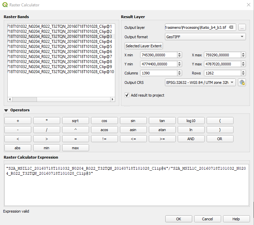Insert the not-equal operator

[104, 139]
